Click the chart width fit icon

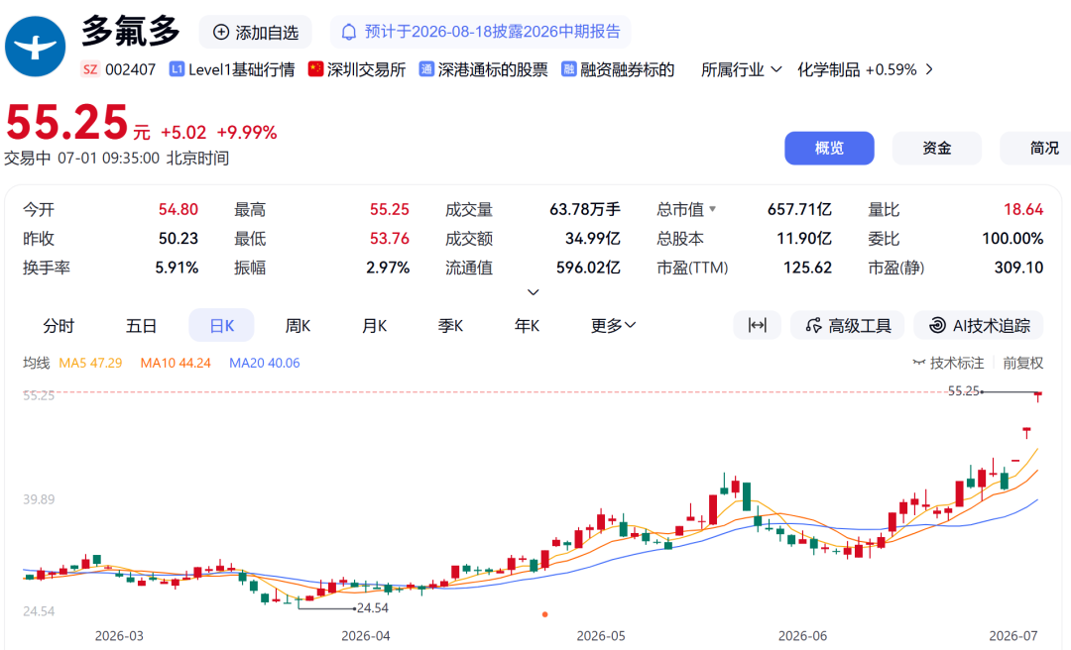tap(757, 325)
